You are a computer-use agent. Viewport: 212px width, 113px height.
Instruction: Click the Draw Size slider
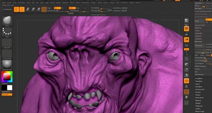point(102,11)
